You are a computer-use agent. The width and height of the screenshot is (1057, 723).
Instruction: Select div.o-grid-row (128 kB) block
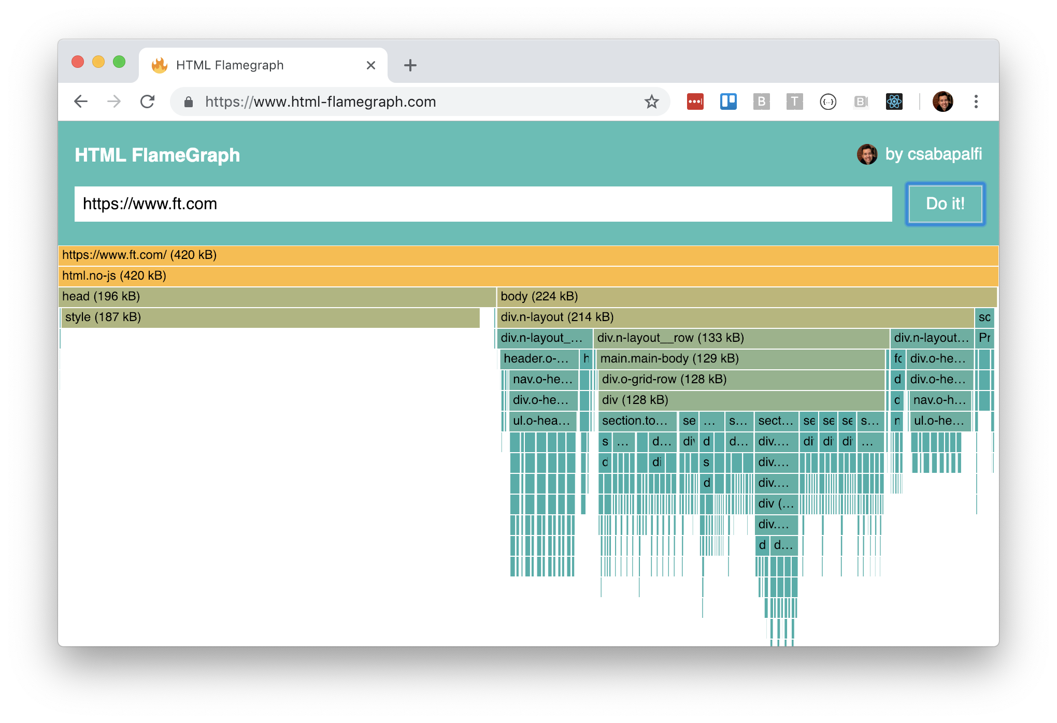tap(741, 380)
